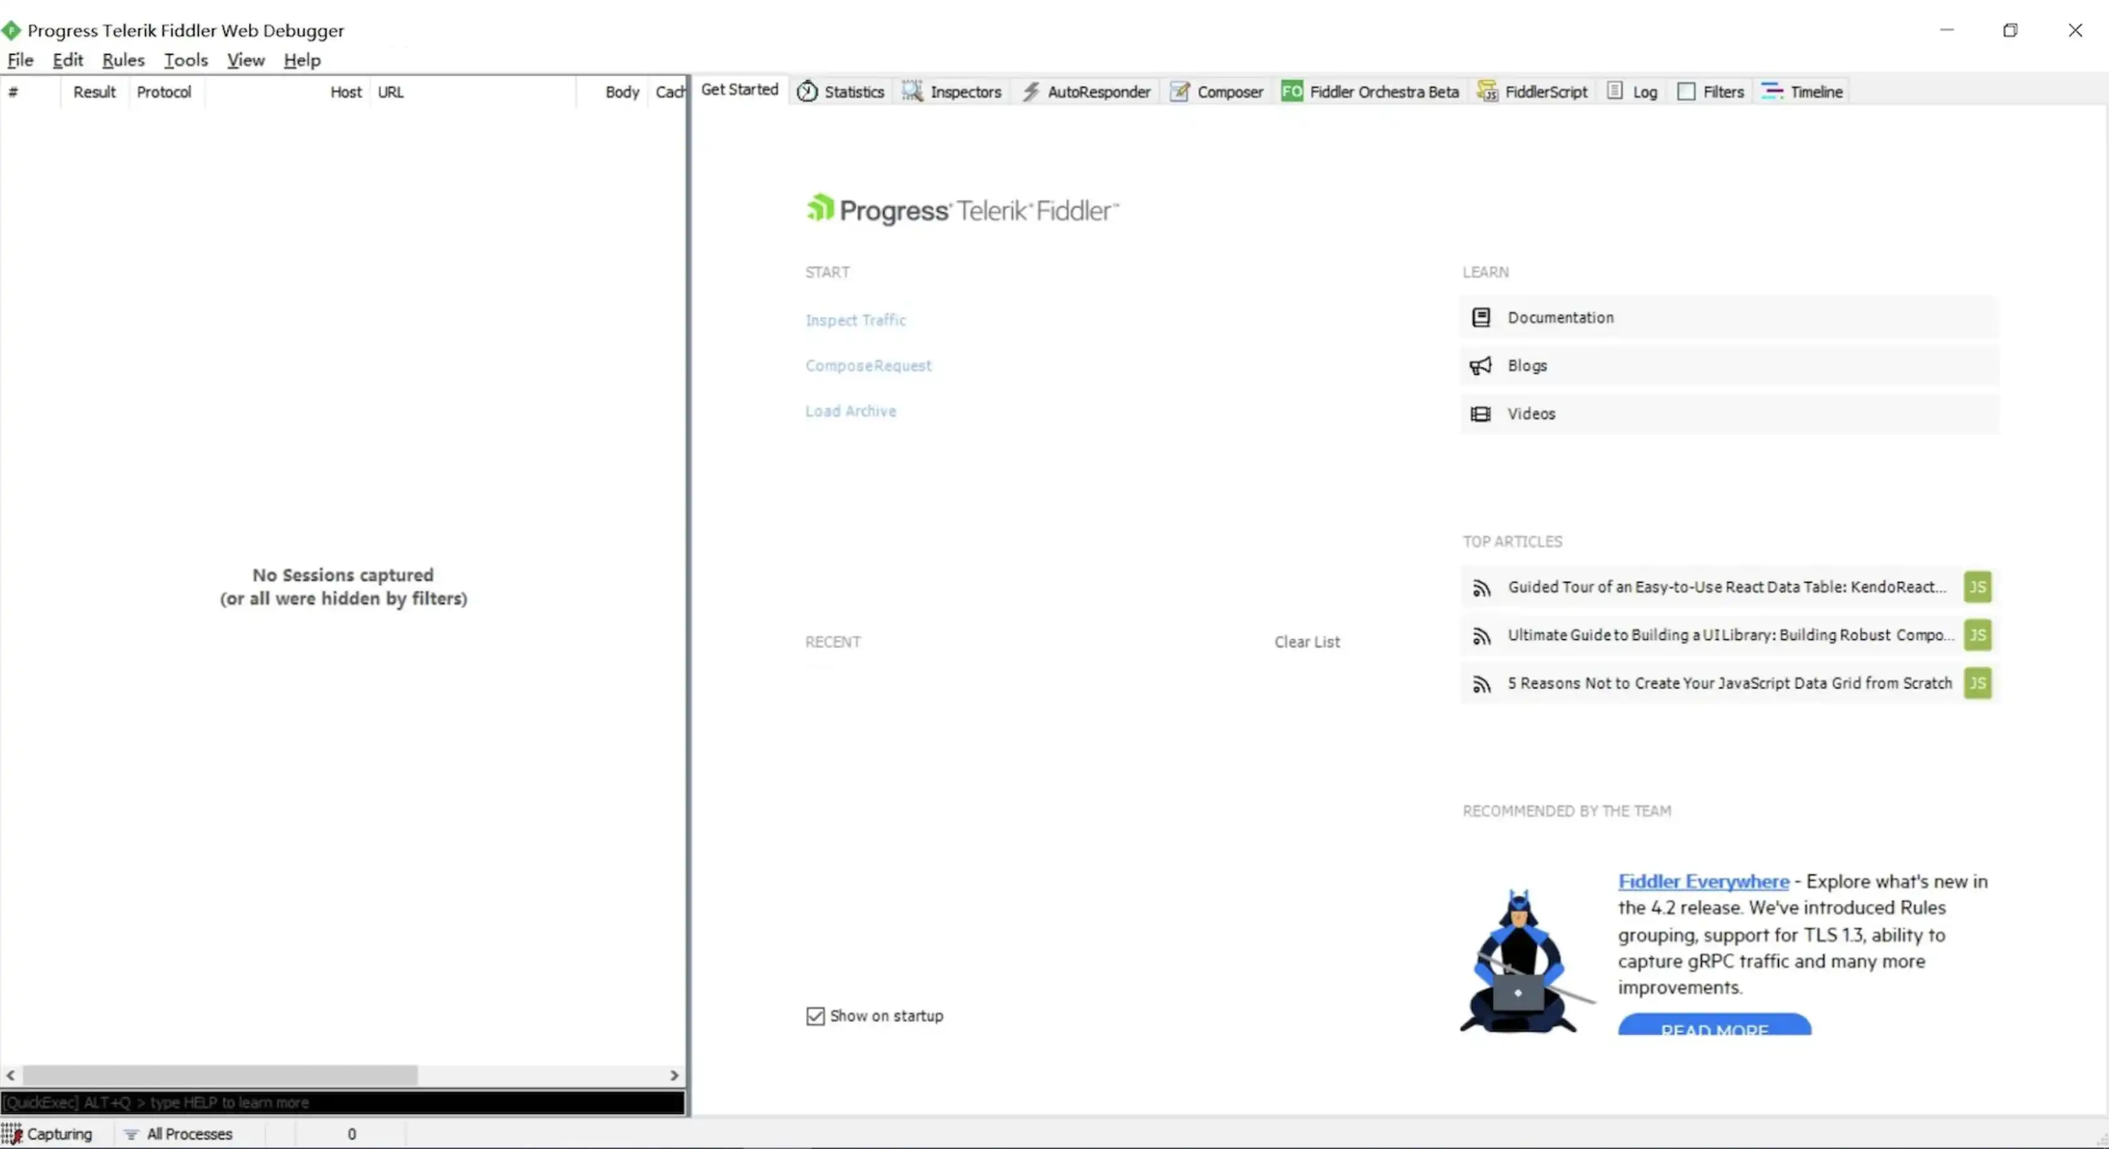2109x1149 pixels.
Task: Open the Blogs learn item
Action: (1729, 366)
